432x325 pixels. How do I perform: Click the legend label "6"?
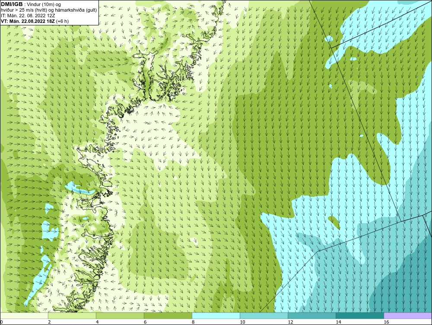pos(145,322)
